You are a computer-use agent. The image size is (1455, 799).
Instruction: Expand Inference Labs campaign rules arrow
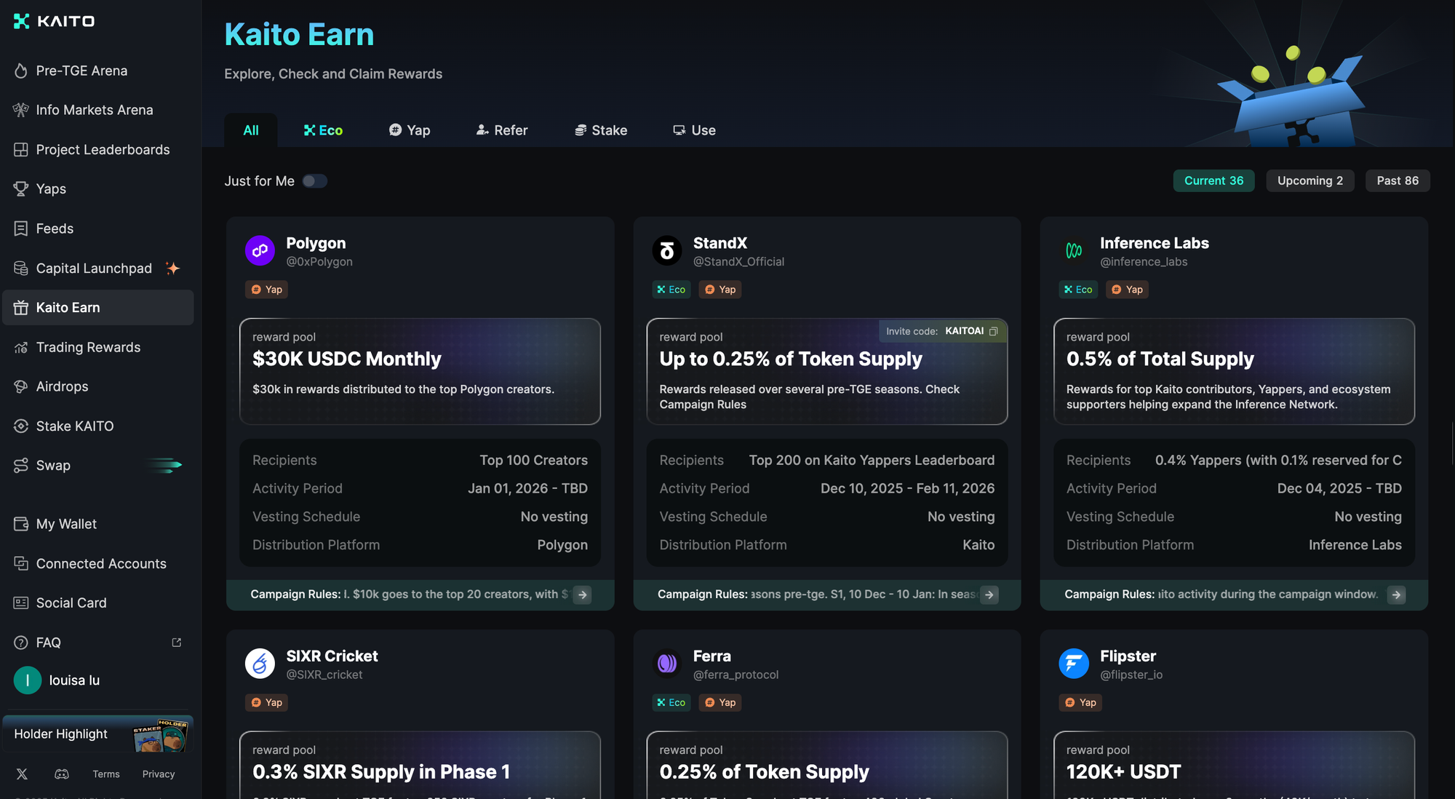pyautogui.click(x=1396, y=595)
